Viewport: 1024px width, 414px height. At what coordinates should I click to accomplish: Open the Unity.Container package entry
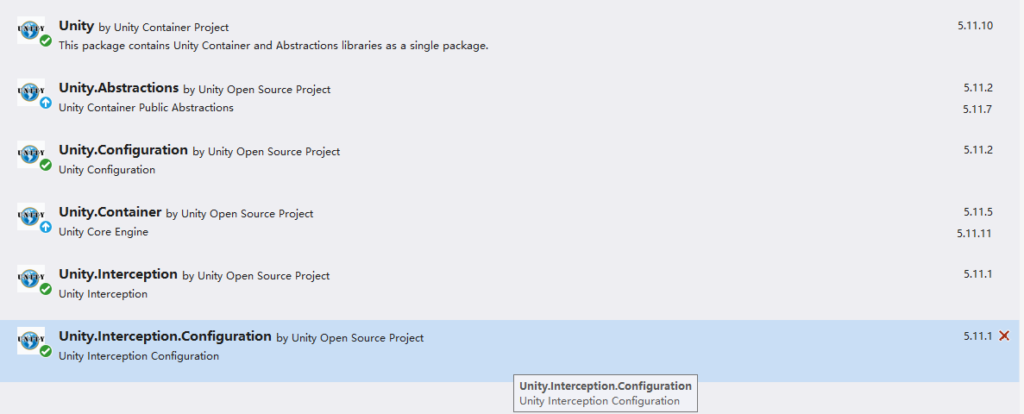click(x=110, y=212)
